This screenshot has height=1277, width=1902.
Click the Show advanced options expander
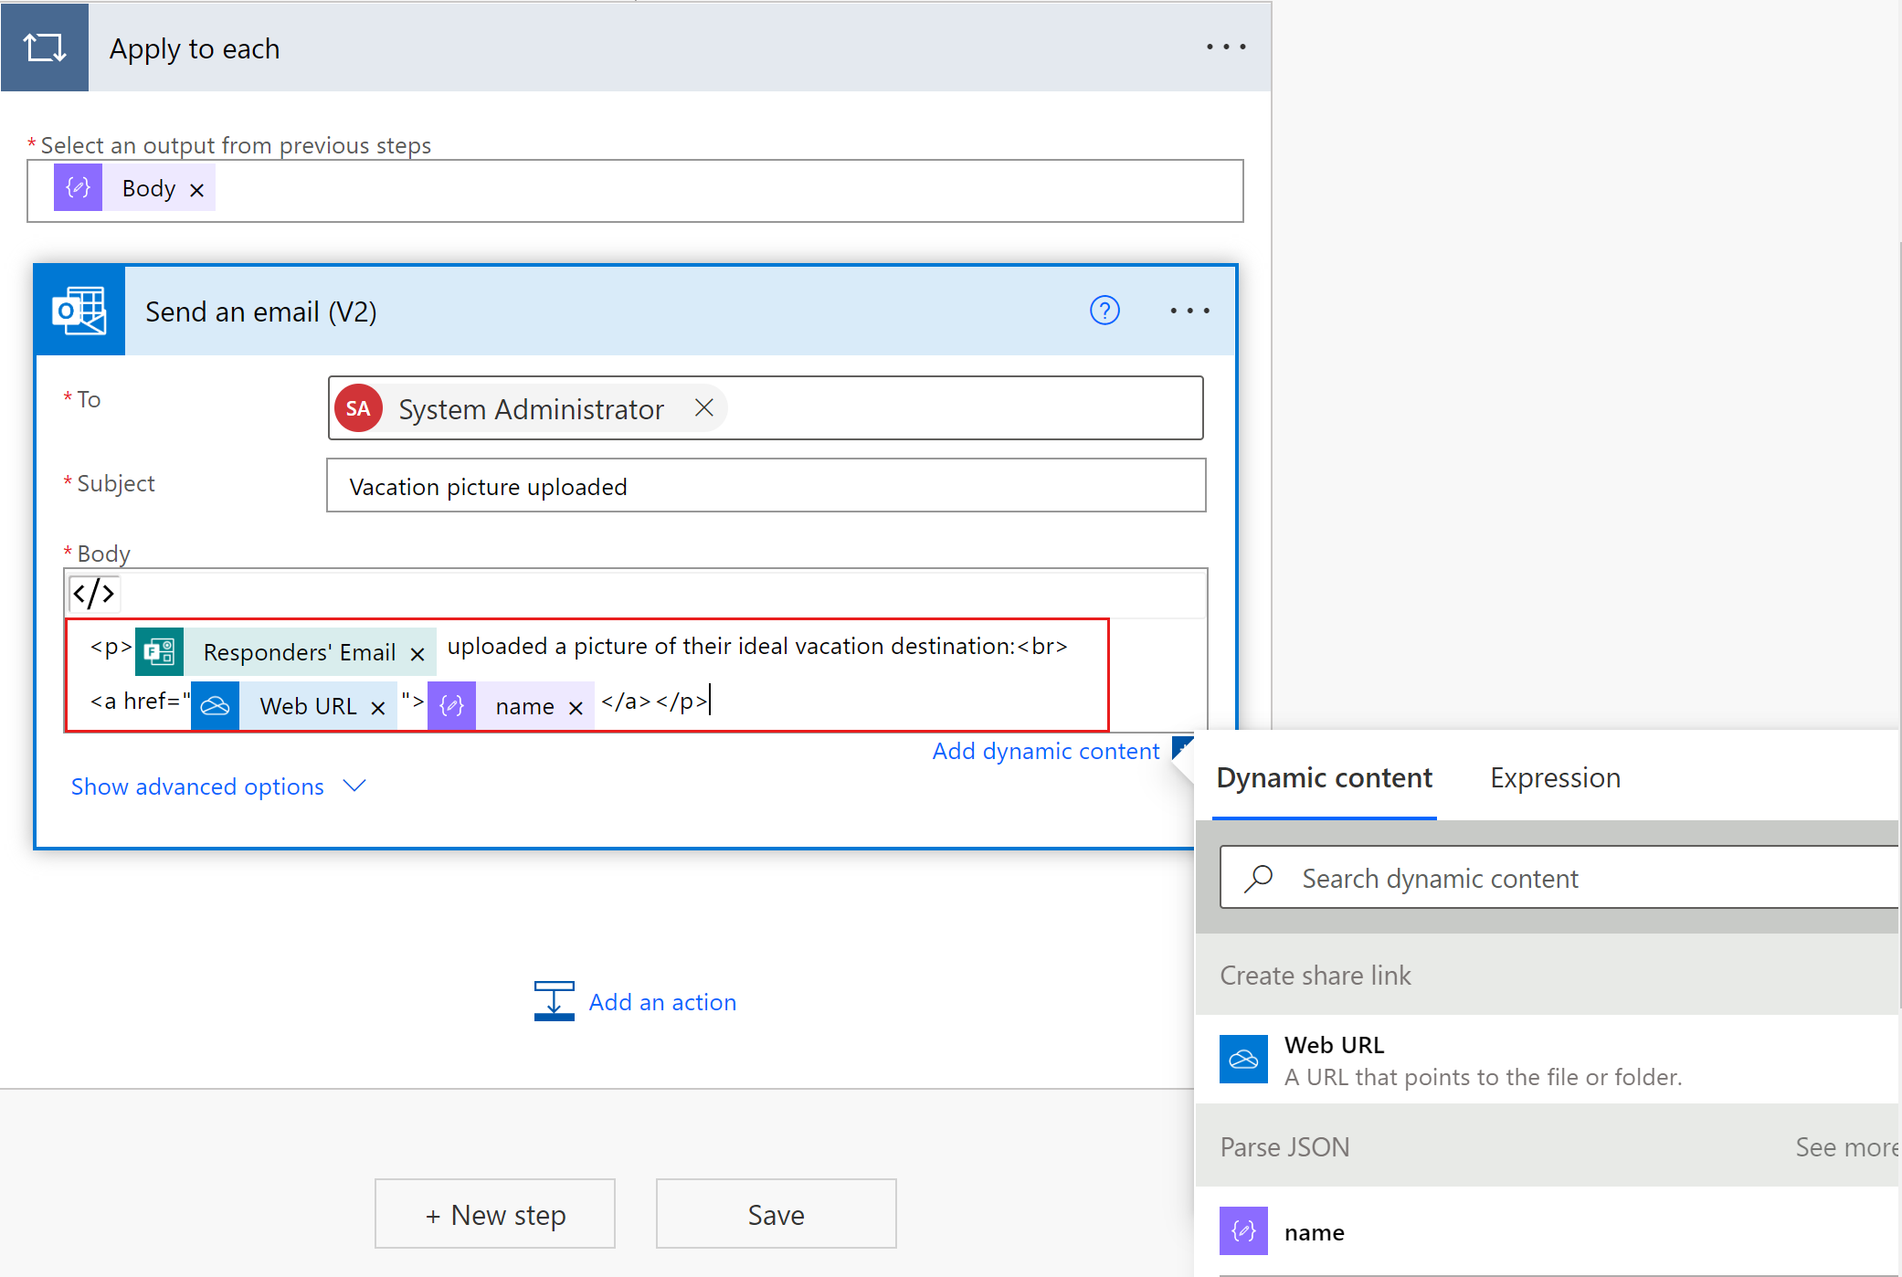(219, 786)
